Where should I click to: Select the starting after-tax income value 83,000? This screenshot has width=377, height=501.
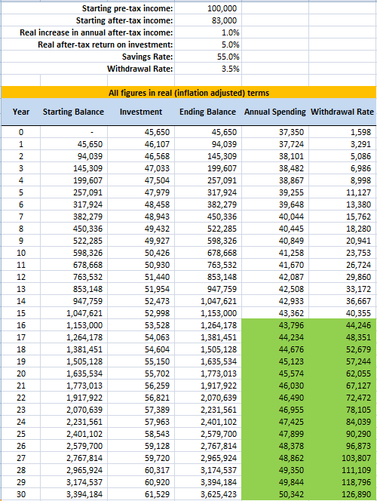tap(224, 20)
